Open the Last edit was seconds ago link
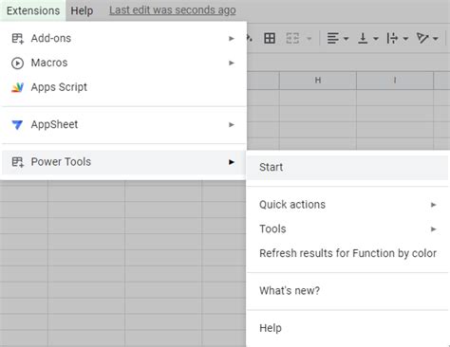 click(173, 10)
